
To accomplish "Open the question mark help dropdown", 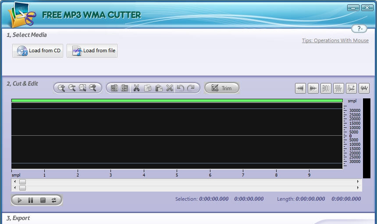I will pyautogui.click(x=359, y=29).
